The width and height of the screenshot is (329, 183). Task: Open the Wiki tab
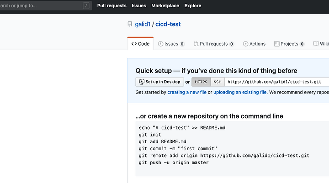pyautogui.click(x=321, y=44)
